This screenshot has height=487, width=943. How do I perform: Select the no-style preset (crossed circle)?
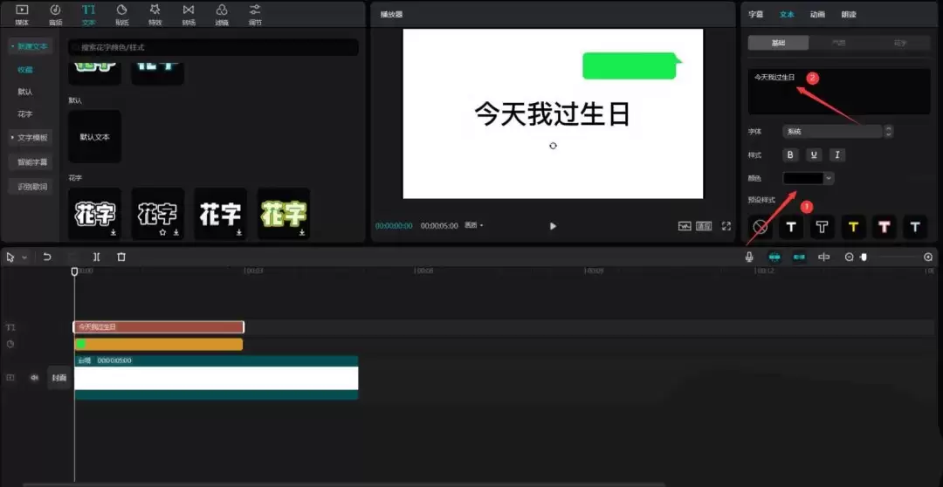761,227
